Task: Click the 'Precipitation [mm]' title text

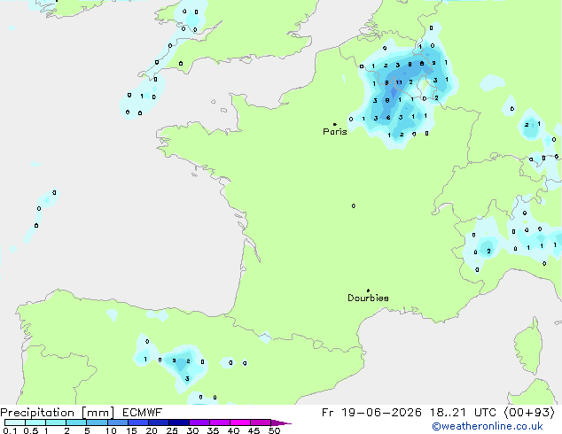Action: 58,413
